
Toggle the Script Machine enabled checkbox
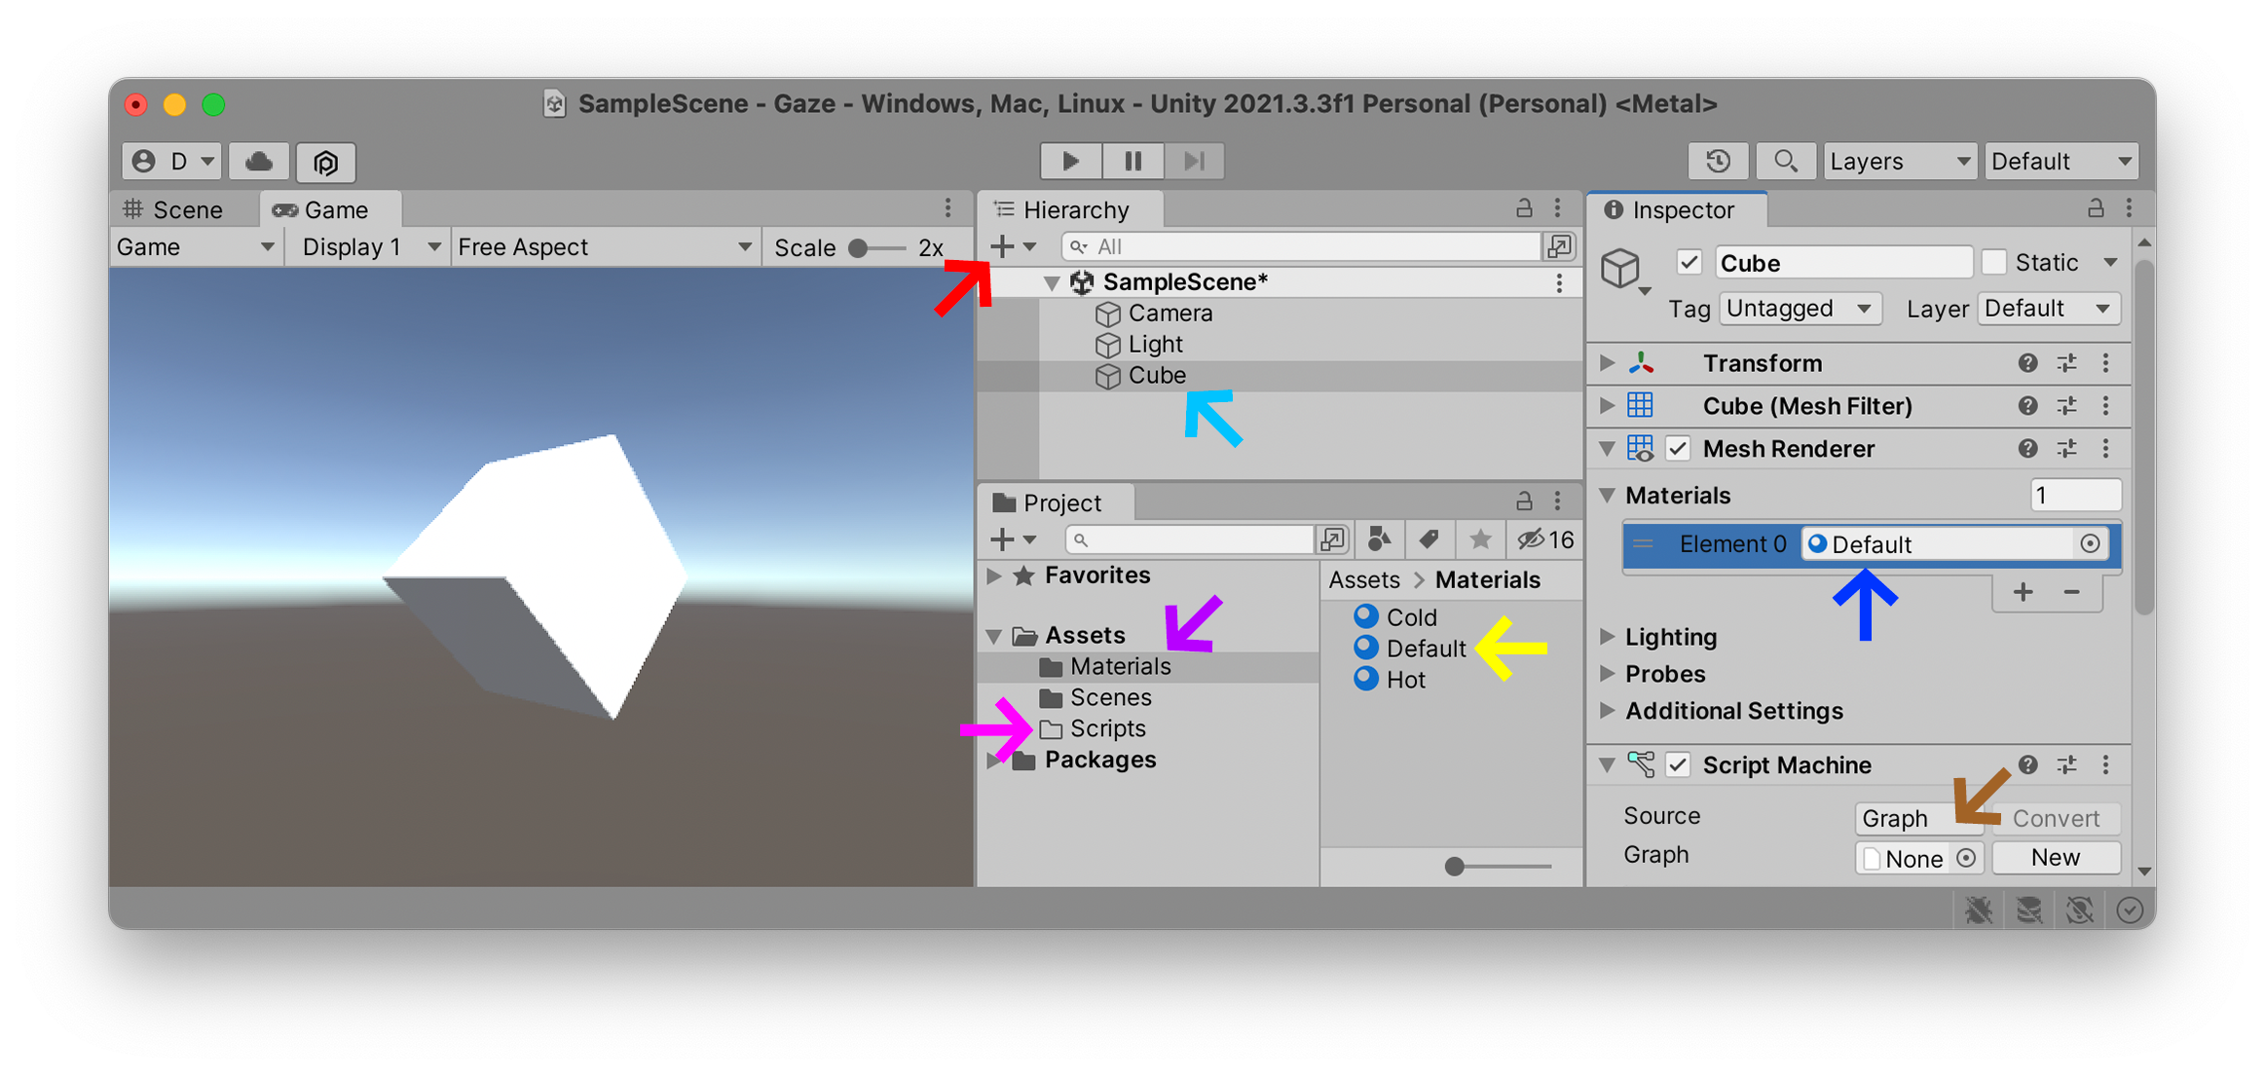point(1677,765)
